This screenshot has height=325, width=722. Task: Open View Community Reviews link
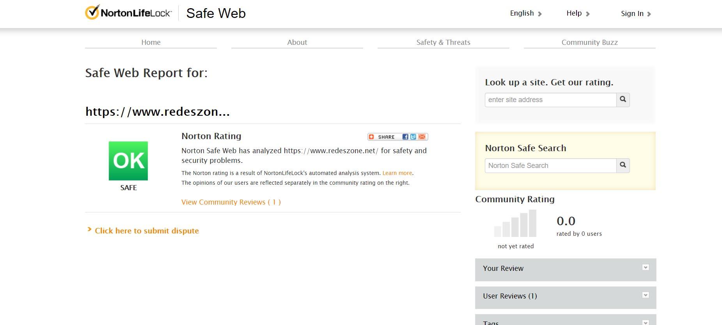[x=231, y=202]
